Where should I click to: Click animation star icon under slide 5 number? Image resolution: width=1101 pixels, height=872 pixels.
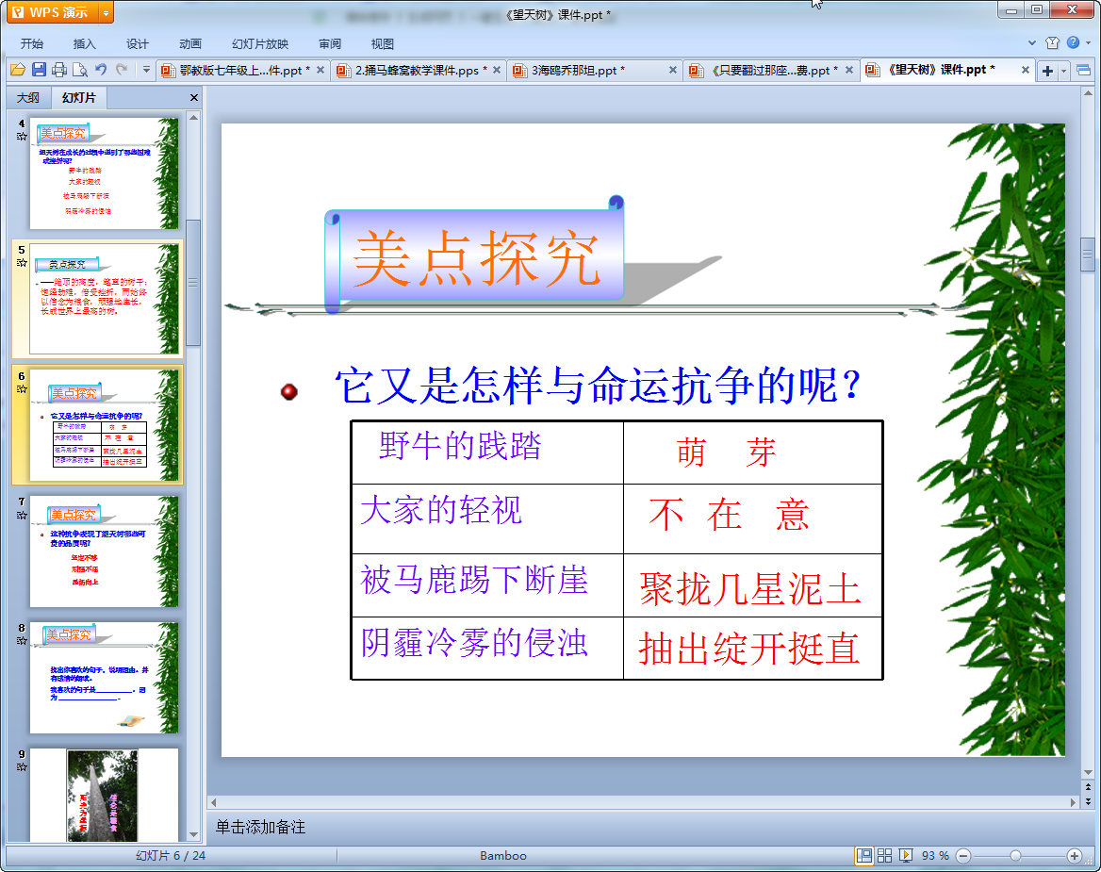(22, 263)
